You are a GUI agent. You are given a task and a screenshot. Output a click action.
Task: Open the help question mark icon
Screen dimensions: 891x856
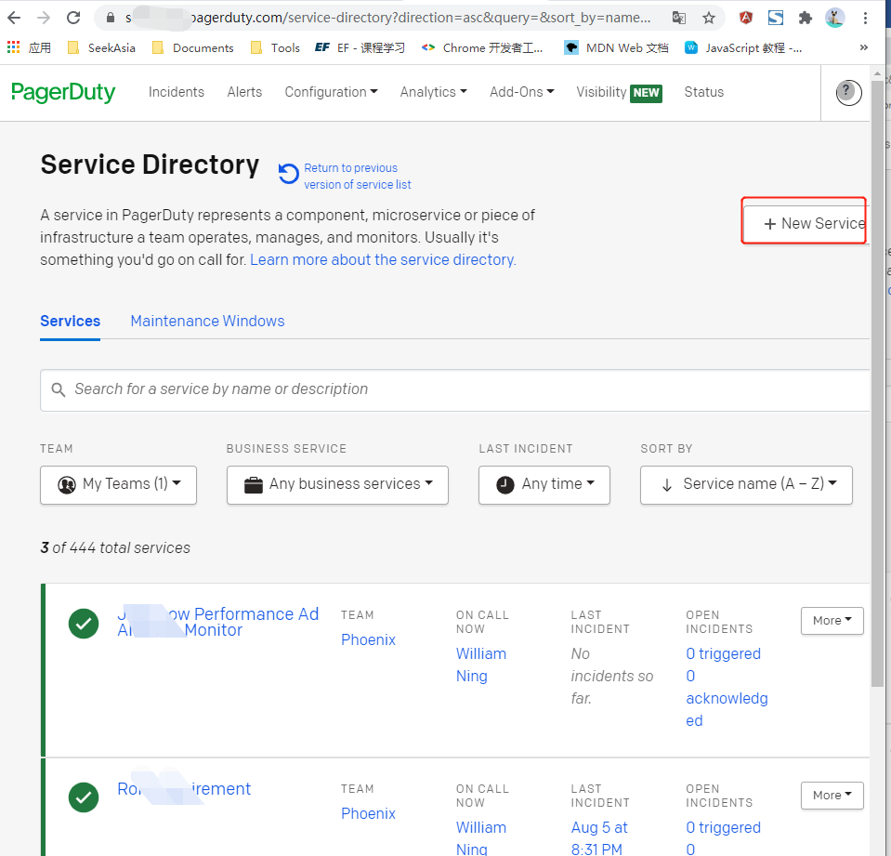[847, 92]
